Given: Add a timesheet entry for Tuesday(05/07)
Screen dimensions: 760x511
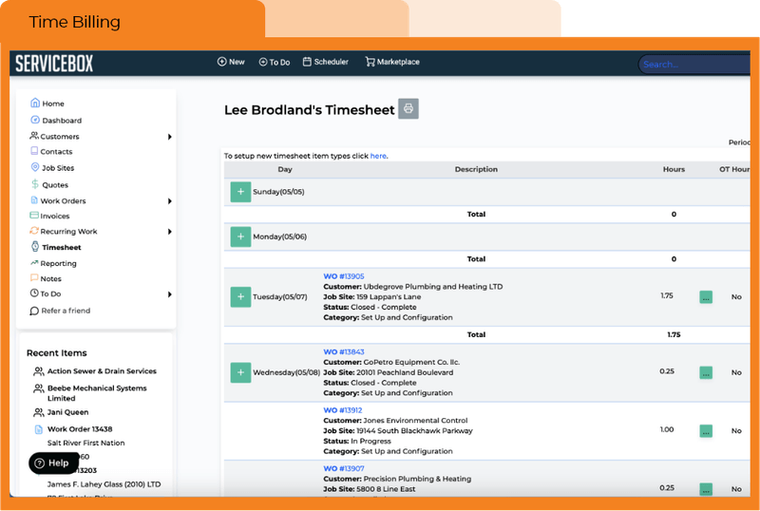Looking at the screenshot, I should click(x=240, y=296).
